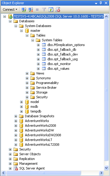Collapse the System Databases folder
The height and width of the screenshot is (176, 110).
point(16,26)
